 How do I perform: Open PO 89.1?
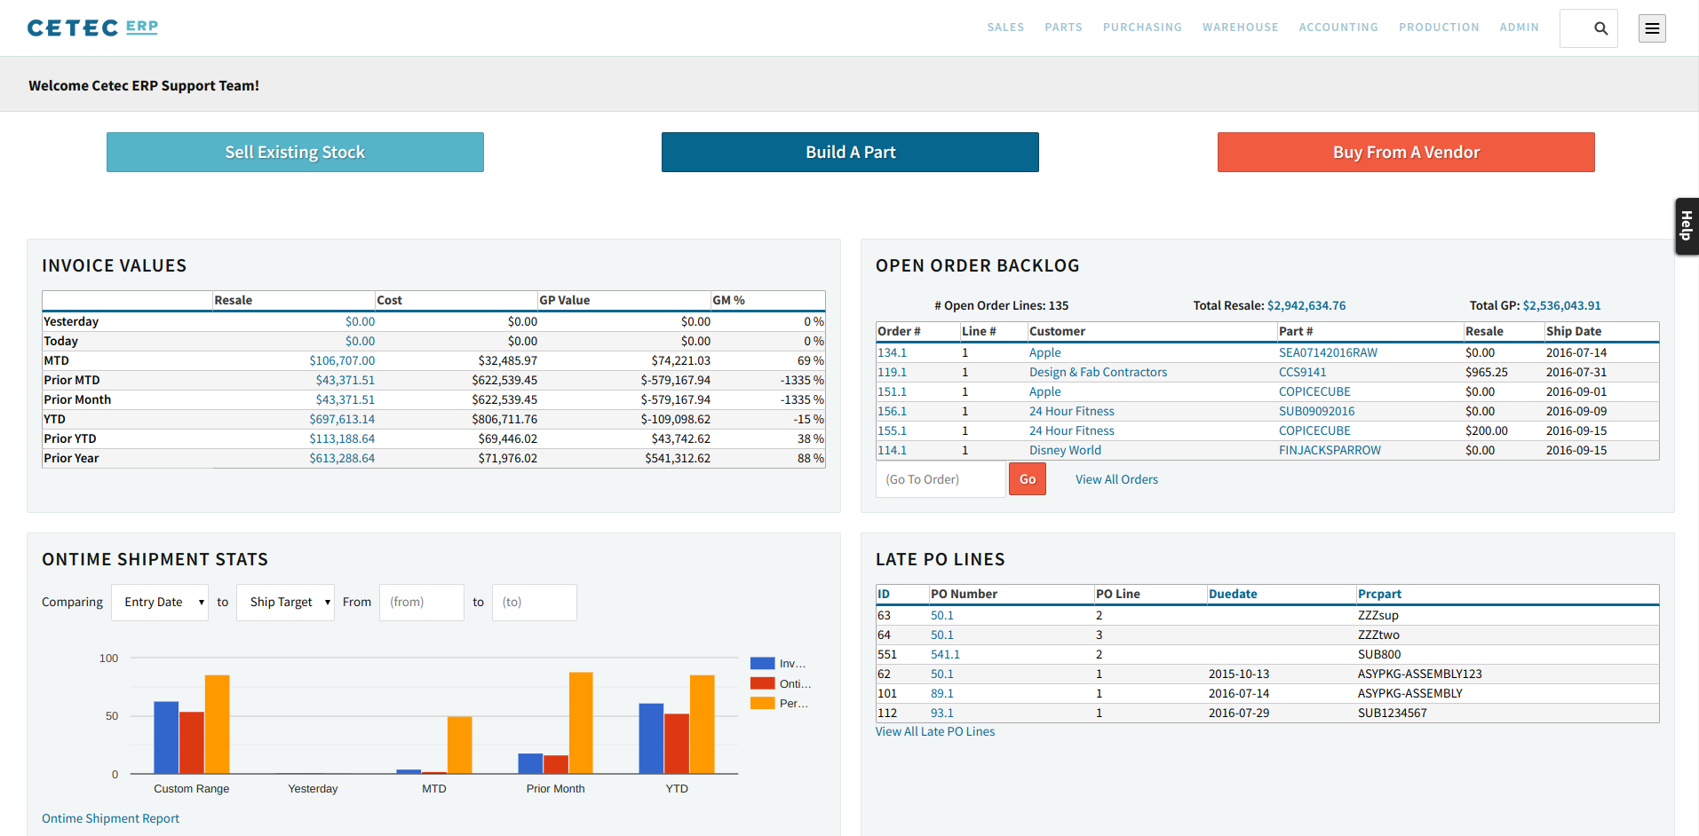[x=942, y=693]
